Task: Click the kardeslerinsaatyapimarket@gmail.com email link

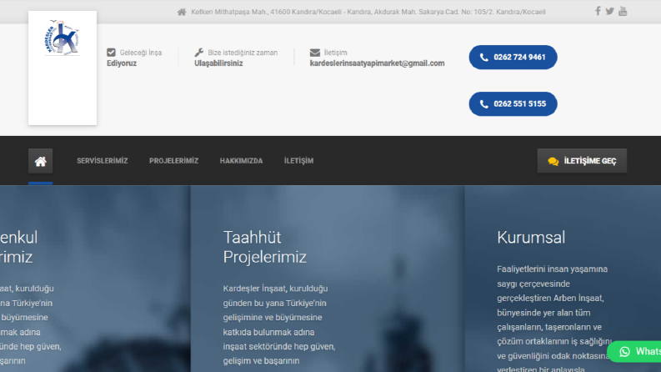Action: tap(377, 63)
